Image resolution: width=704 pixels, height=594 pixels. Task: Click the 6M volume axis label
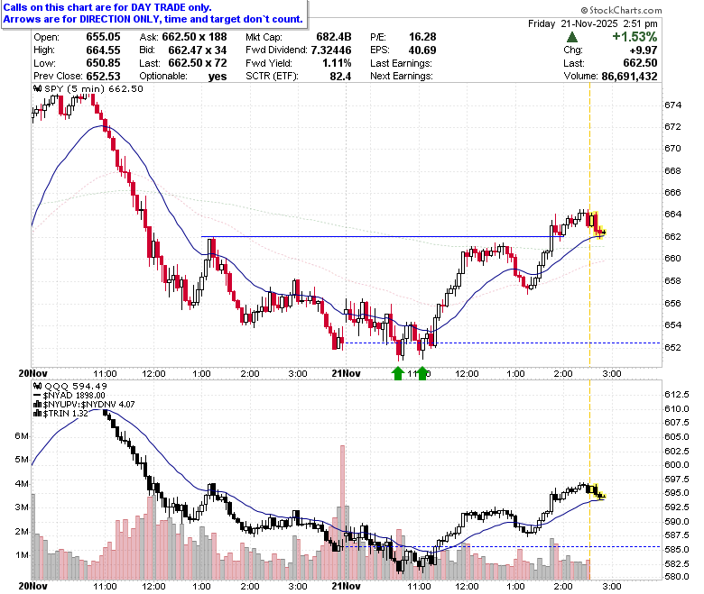pyautogui.click(x=22, y=435)
